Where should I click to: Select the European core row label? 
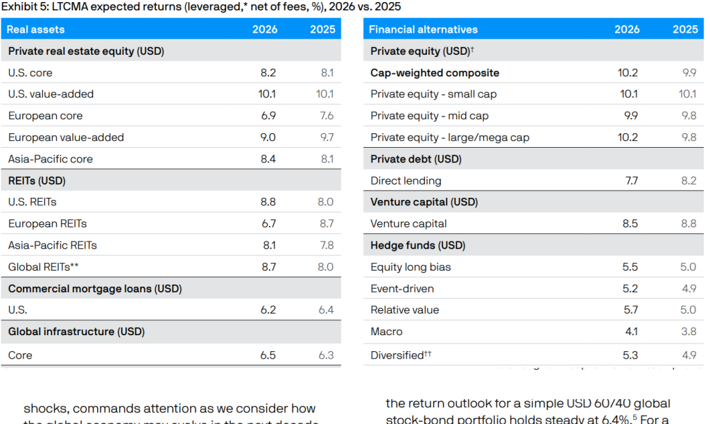coord(45,116)
